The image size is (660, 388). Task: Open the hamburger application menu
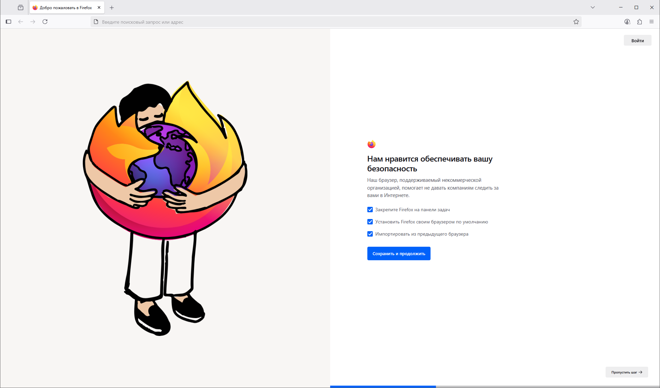[652, 22]
